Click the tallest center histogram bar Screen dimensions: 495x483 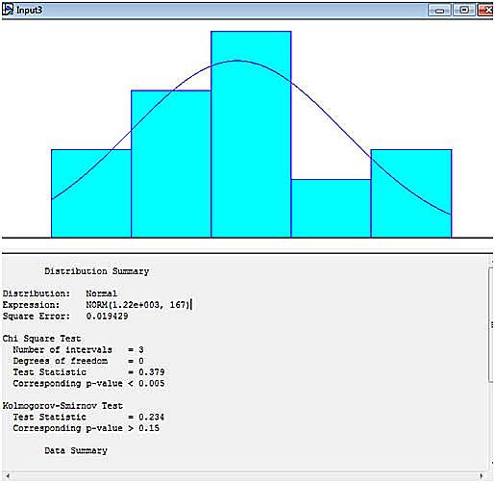(x=251, y=135)
